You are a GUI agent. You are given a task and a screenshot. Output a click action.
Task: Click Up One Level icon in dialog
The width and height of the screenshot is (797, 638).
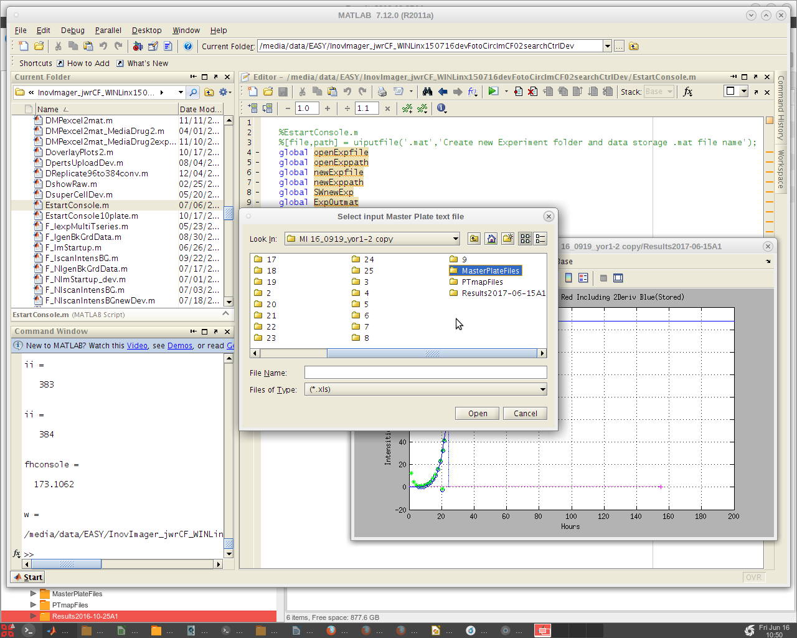click(474, 239)
